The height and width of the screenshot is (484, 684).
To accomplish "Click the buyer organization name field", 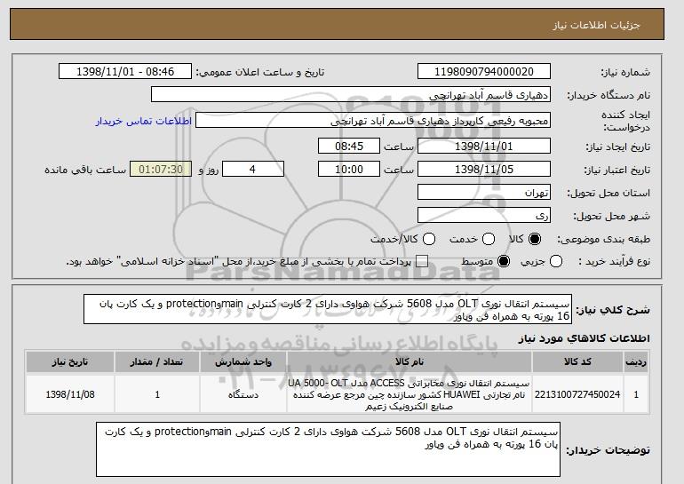I will tap(351, 95).
